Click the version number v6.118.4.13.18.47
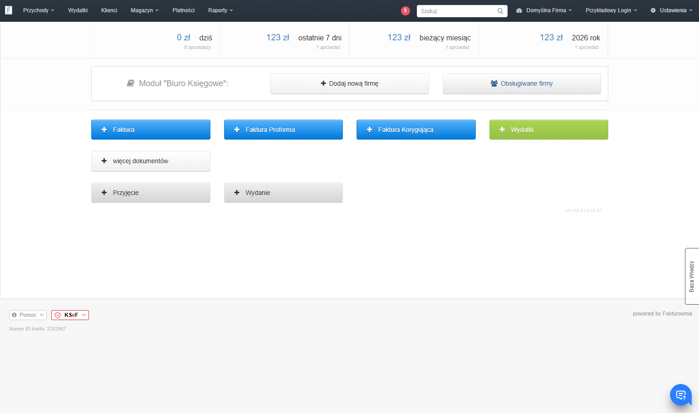 583,211
